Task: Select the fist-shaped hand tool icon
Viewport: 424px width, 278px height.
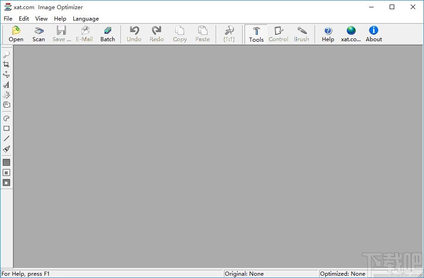Action: click(6, 105)
